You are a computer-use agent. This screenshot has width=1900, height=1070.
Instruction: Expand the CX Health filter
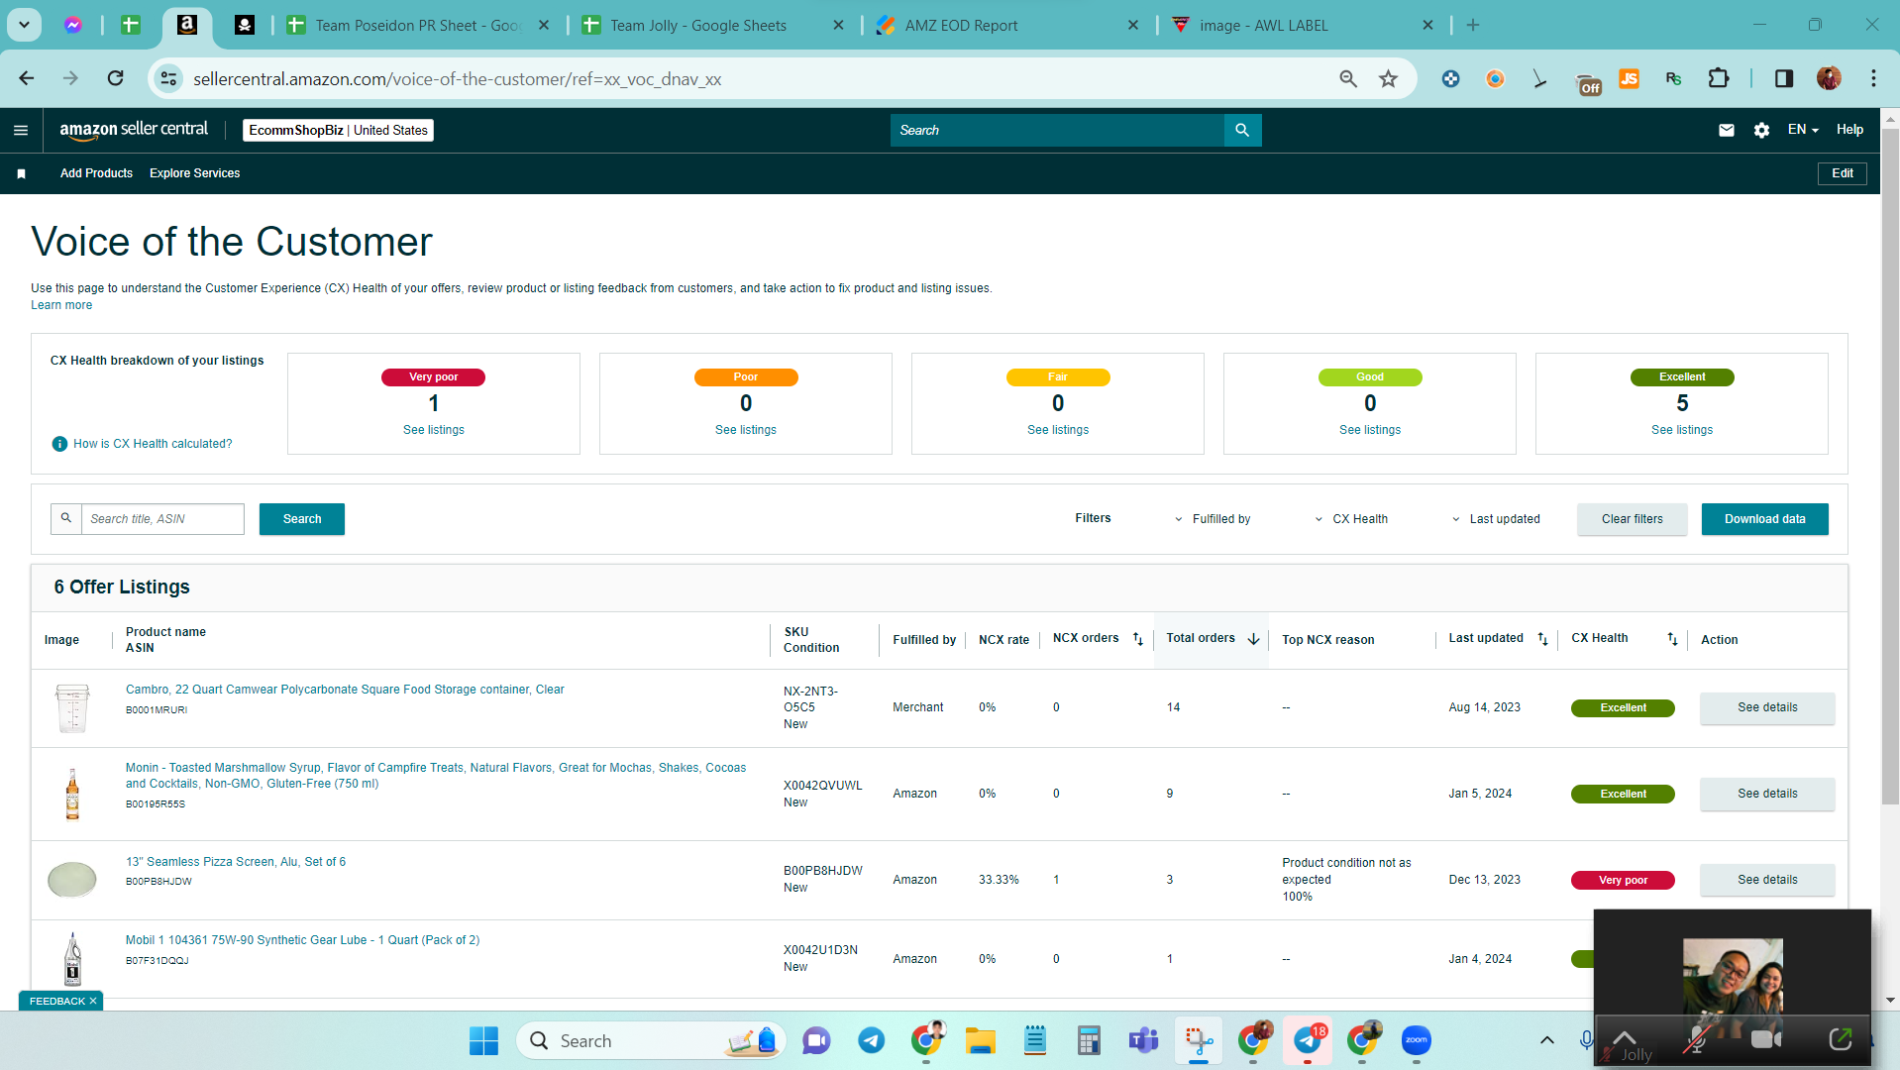coord(1351,519)
